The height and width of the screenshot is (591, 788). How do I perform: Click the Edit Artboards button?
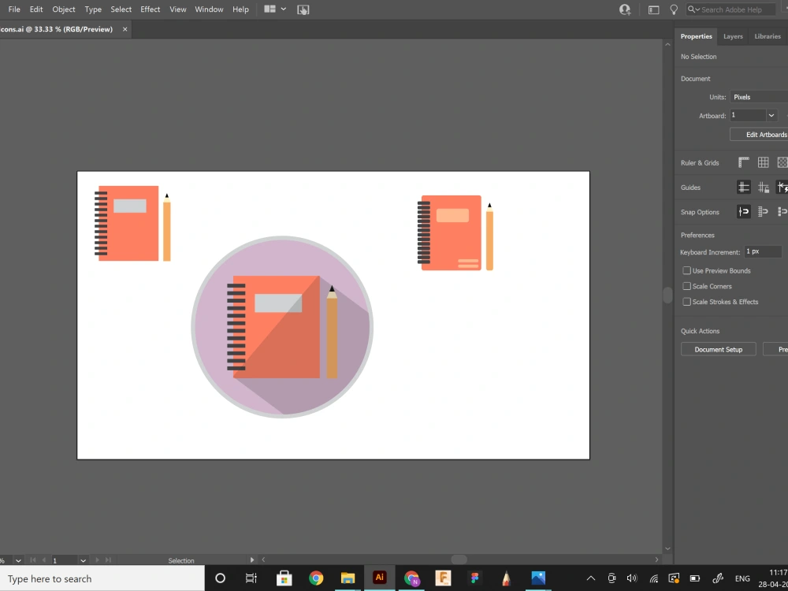tap(760, 134)
